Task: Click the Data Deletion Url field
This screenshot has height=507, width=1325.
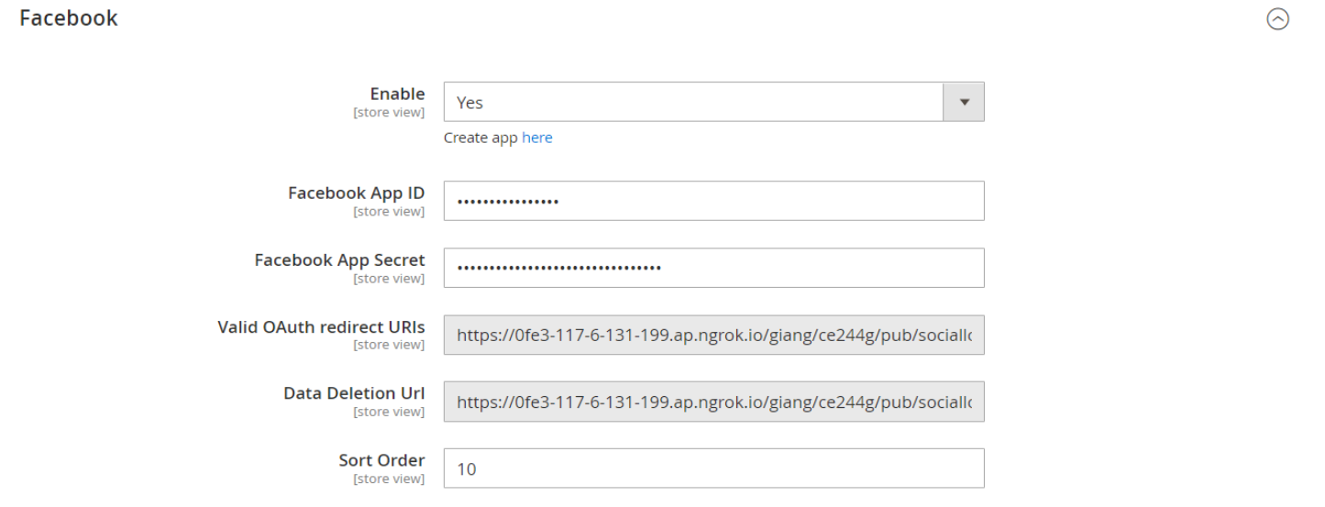Action: (713, 402)
